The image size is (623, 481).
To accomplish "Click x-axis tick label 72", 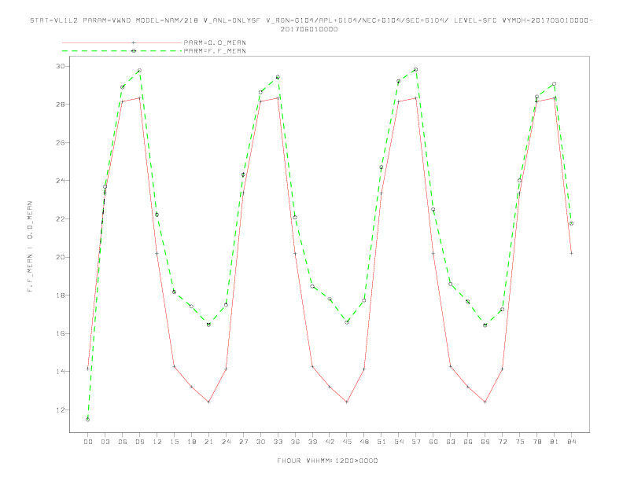I will (x=503, y=442).
